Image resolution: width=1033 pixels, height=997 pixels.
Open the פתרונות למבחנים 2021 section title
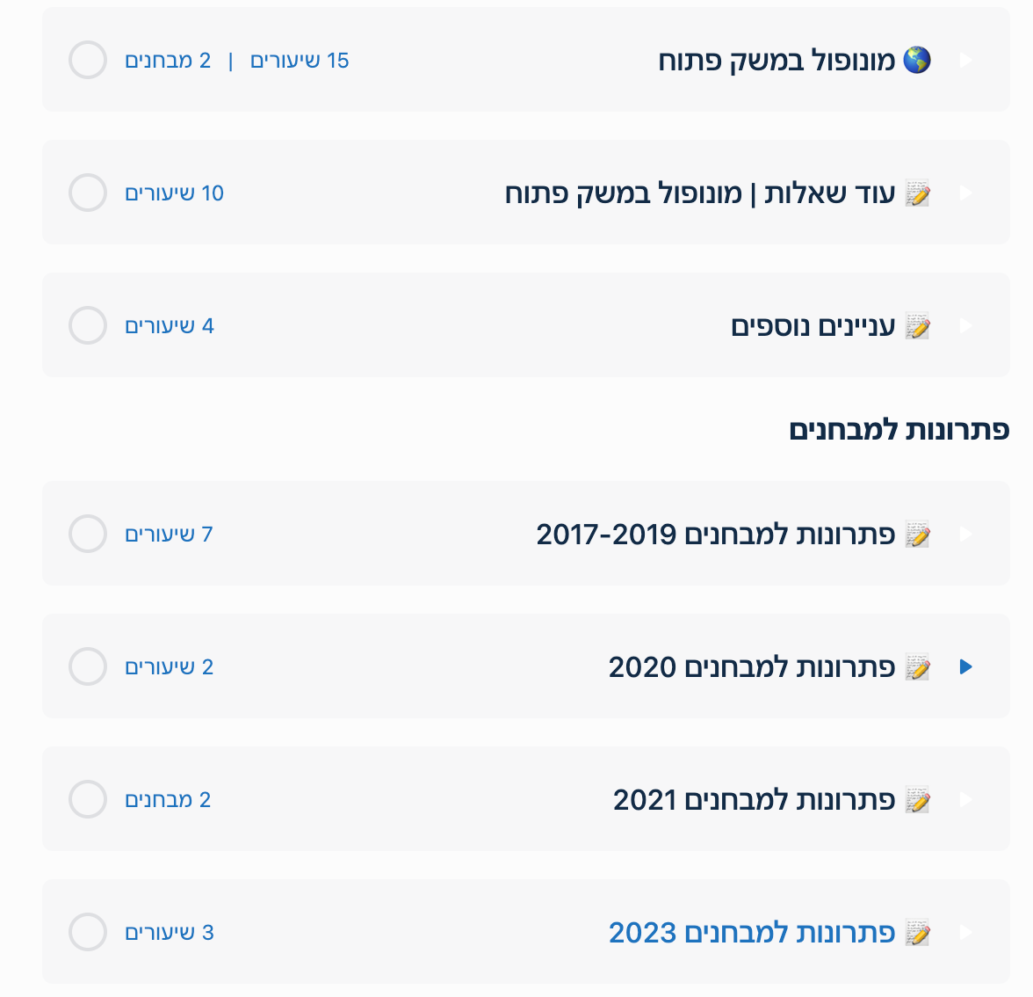point(754,799)
